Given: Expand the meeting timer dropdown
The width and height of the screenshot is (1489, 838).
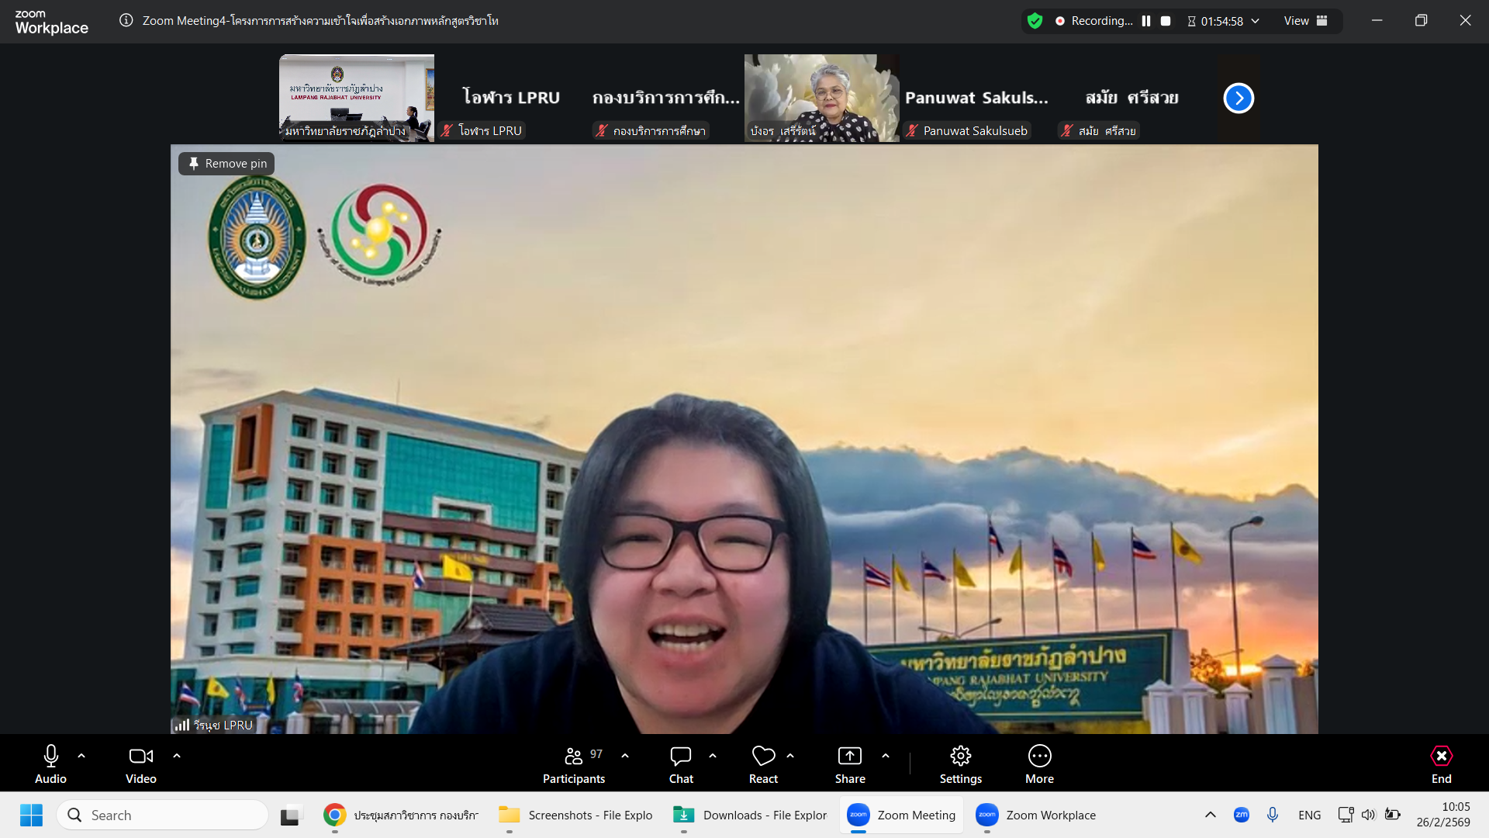Looking at the screenshot, I should click(x=1255, y=21).
